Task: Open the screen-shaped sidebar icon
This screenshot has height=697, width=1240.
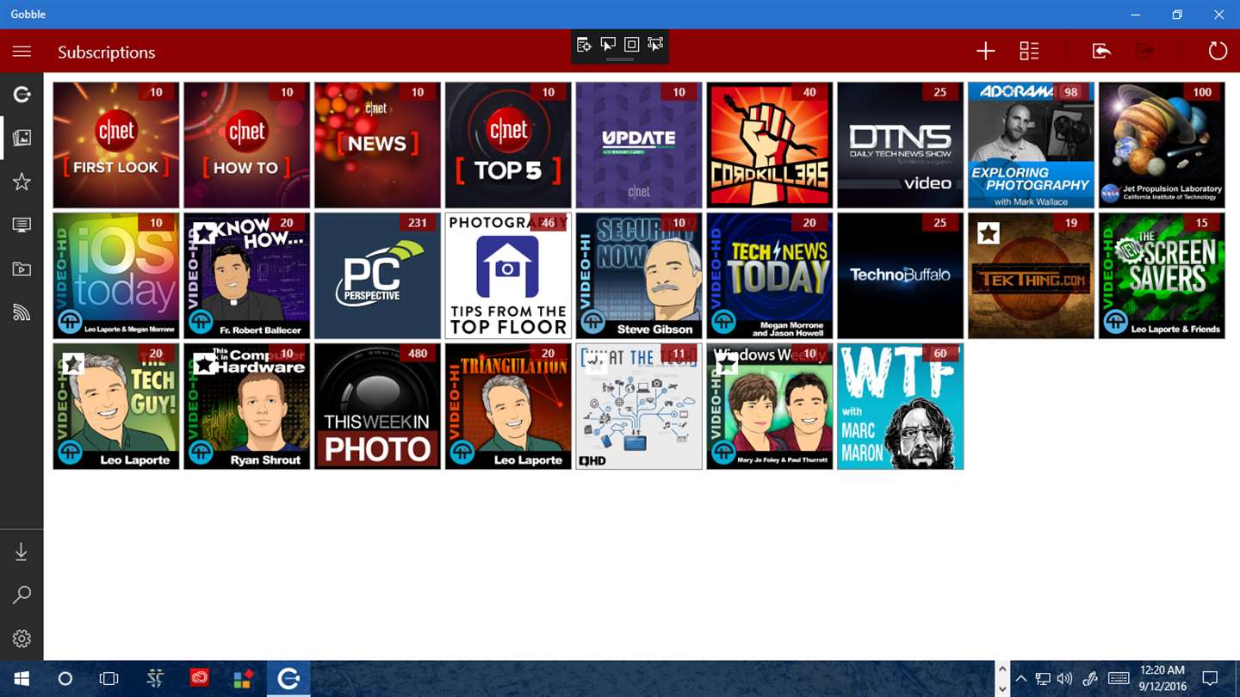Action: (22, 225)
